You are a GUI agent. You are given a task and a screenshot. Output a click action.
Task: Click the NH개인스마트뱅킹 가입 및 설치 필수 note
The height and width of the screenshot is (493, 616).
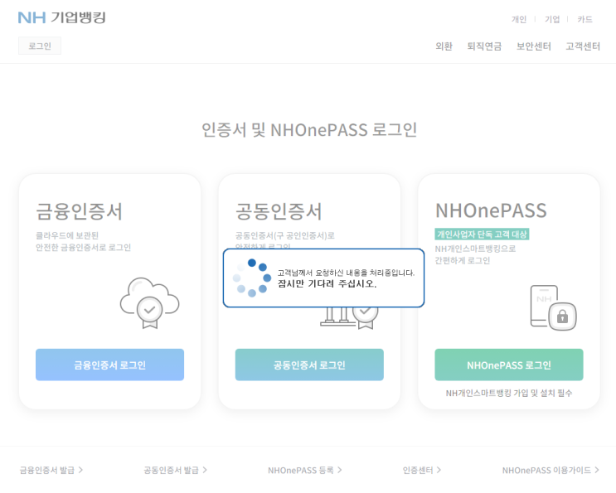509,393
